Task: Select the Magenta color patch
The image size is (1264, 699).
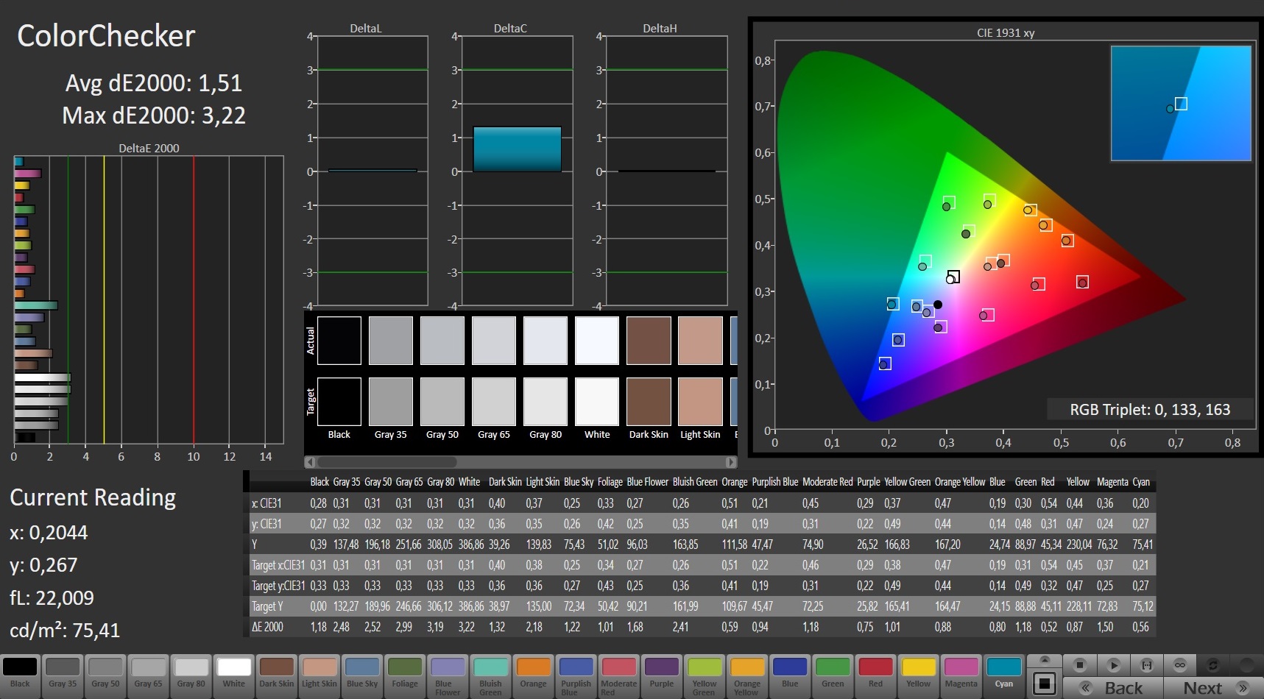Action: pos(961,674)
